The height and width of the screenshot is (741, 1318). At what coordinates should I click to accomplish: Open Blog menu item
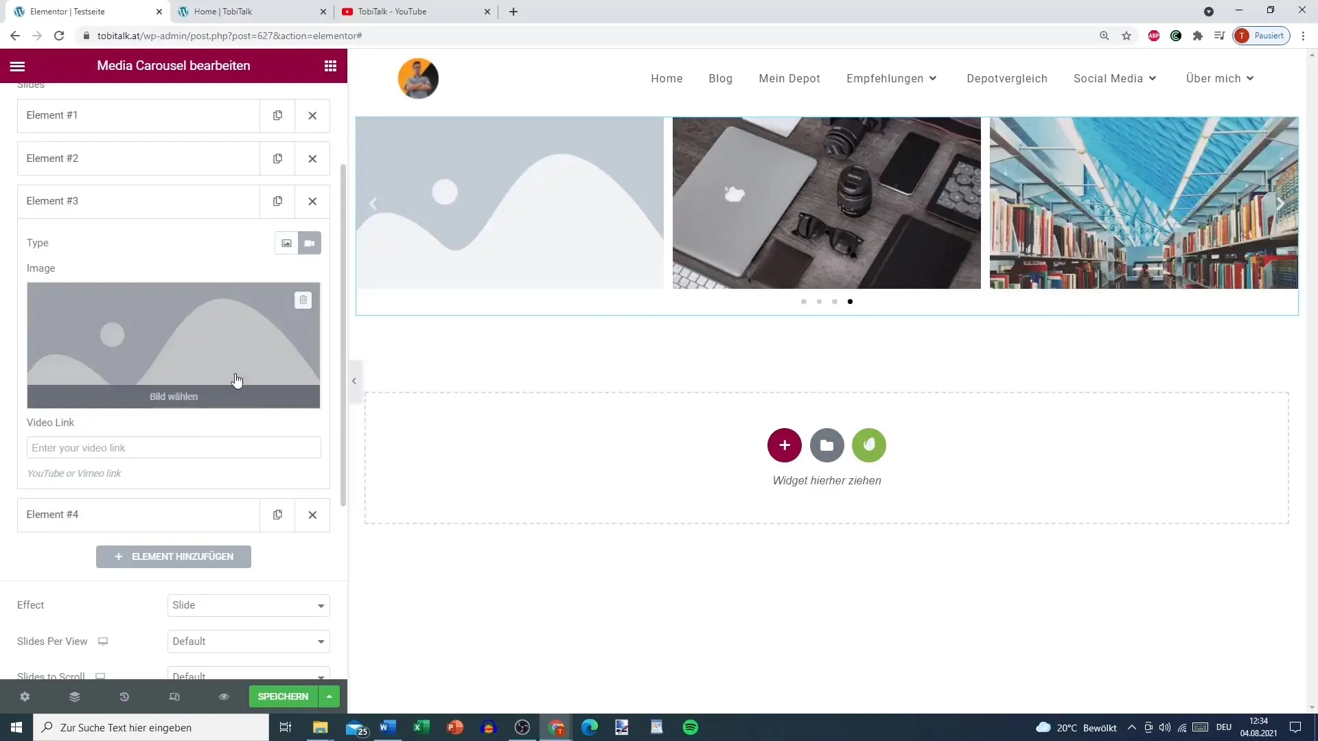tap(721, 78)
